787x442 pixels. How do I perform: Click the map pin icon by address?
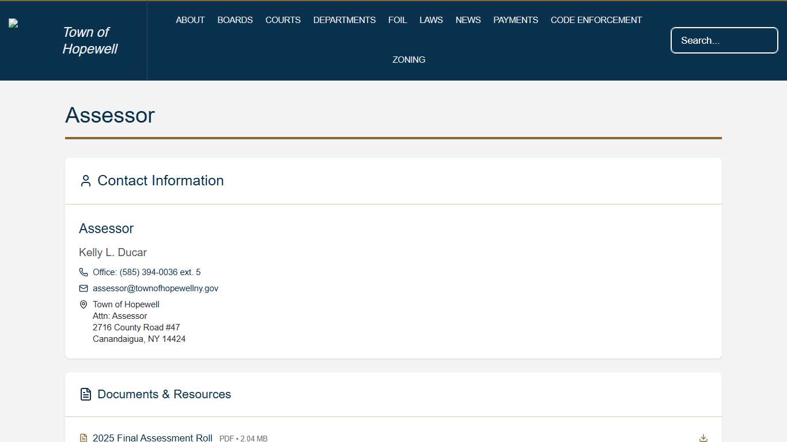tap(84, 304)
